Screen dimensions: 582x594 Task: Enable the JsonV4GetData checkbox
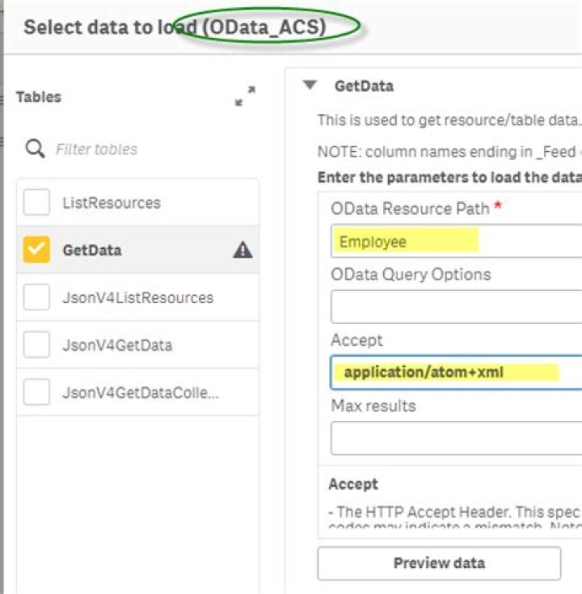[x=36, y=344]
